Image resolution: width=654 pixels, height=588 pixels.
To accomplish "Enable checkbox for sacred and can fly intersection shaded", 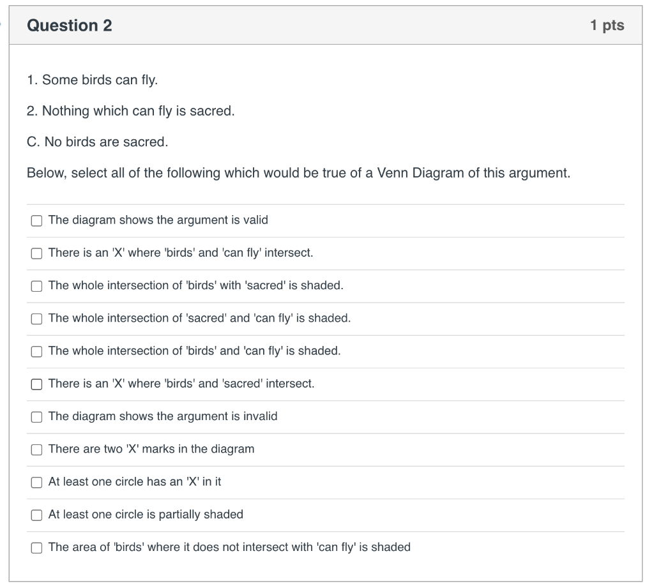I will [37, 319].
